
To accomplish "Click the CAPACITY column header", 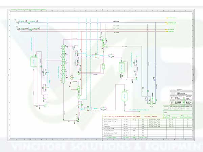I will click(134, 137).
